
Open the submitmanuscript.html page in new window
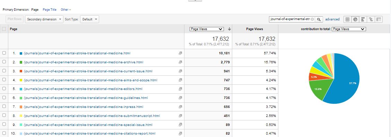tap(180, 116)
